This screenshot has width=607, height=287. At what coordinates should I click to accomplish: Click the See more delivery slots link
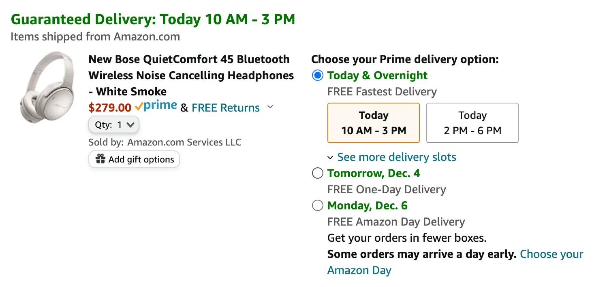click(397, 157)
